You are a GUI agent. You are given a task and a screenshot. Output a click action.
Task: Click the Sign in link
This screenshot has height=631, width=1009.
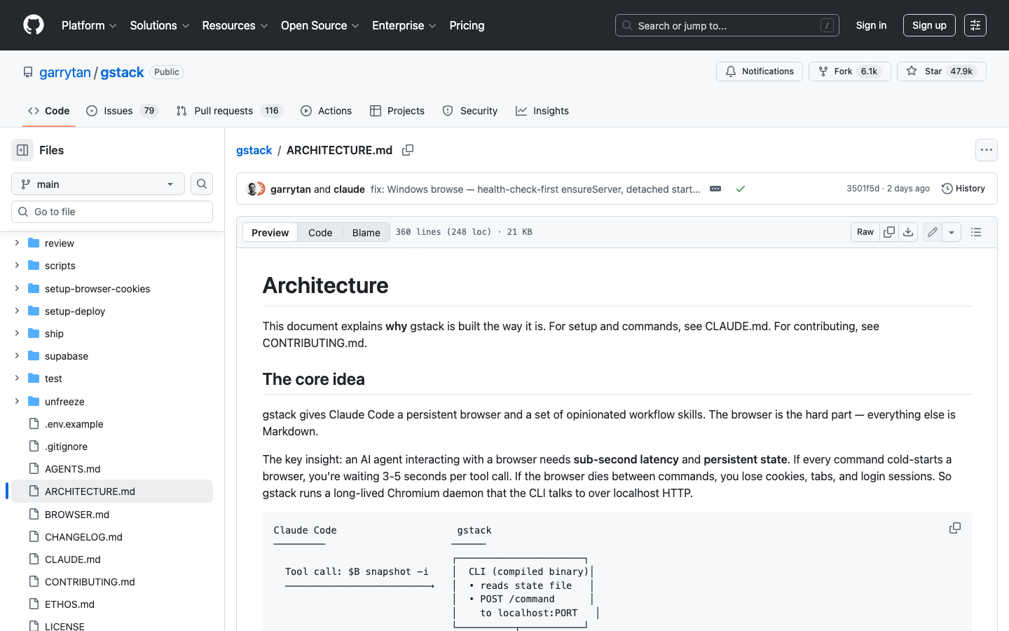(871, 25)
